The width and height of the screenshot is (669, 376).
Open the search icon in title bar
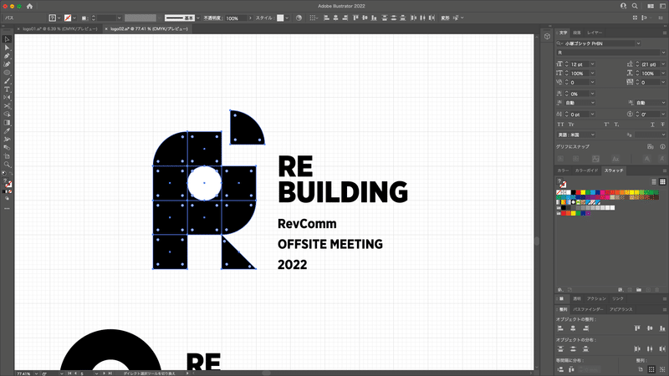click(635, 6)
